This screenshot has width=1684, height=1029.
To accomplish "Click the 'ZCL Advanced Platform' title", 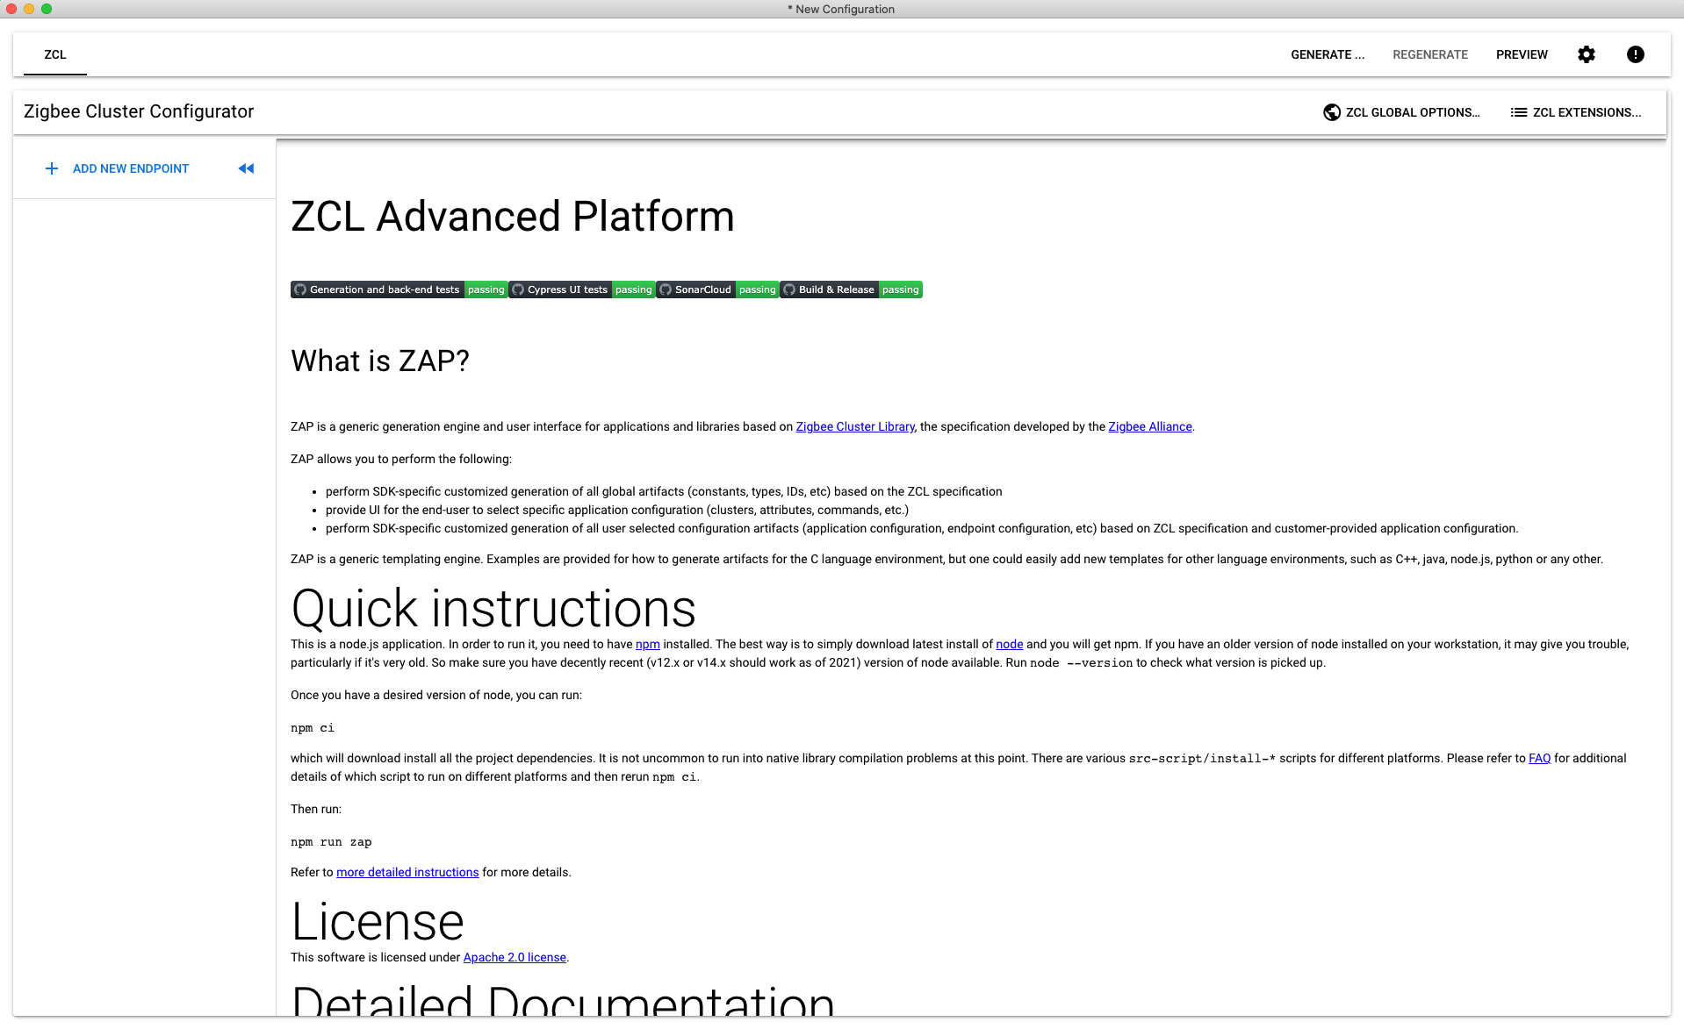I will click(513, 216).
